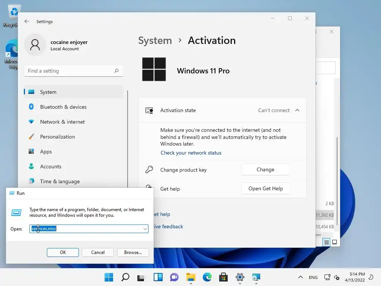This screenshot has height=286, width=381.
Task: Click the Apps icon in sidebar
Action: point(31,151)
